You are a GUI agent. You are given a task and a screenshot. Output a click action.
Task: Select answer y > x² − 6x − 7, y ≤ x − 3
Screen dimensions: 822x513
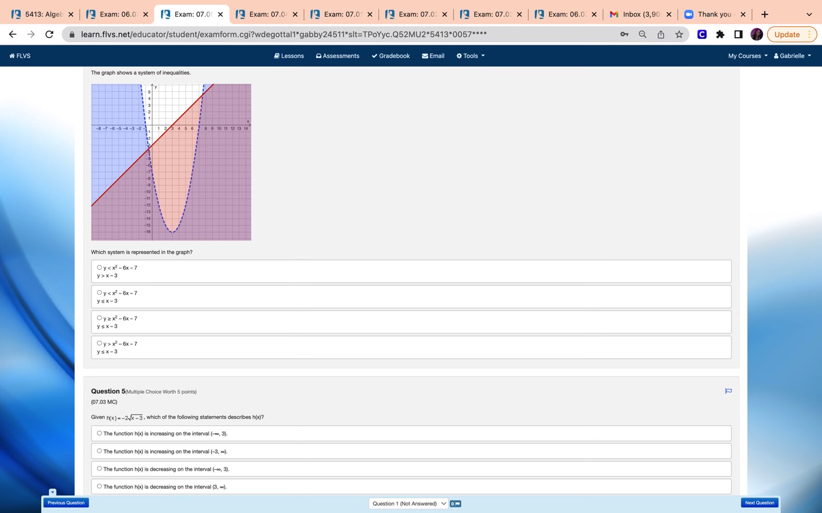click(x=99, y=343)
